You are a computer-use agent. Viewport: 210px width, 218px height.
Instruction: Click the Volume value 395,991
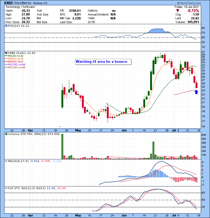tap(193, 22)
